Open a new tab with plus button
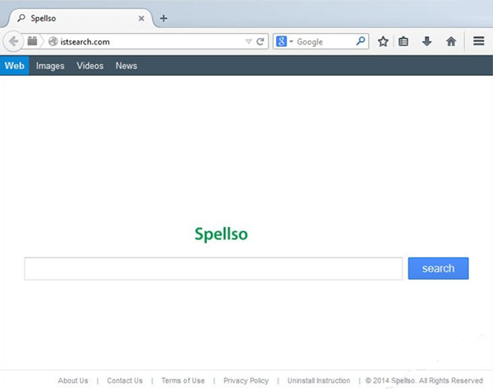 (164, 18)
